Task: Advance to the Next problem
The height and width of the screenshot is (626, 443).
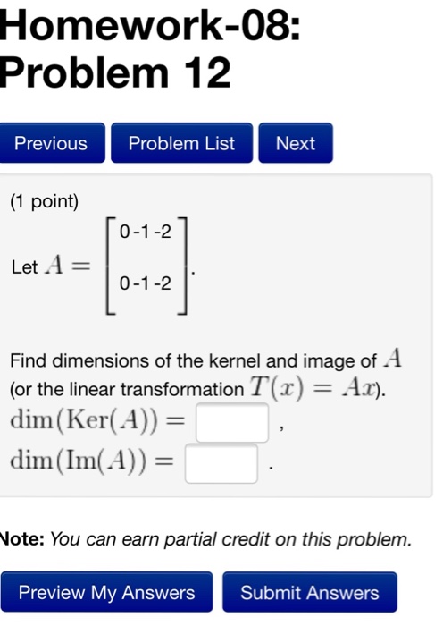Action: 296,143
